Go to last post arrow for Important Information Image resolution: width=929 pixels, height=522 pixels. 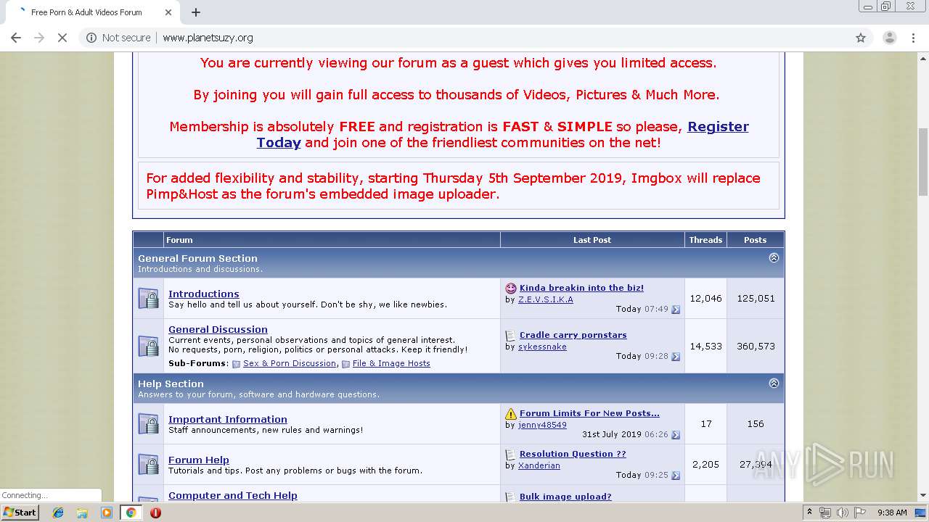coord(676,435)
